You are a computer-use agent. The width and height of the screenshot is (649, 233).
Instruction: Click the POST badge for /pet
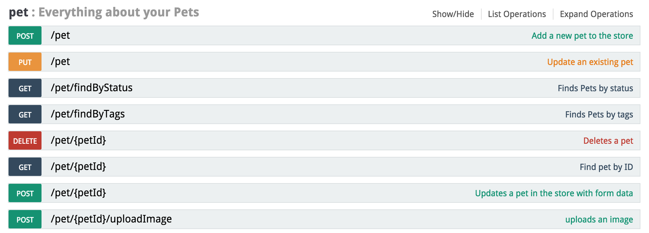click(24, 36)
